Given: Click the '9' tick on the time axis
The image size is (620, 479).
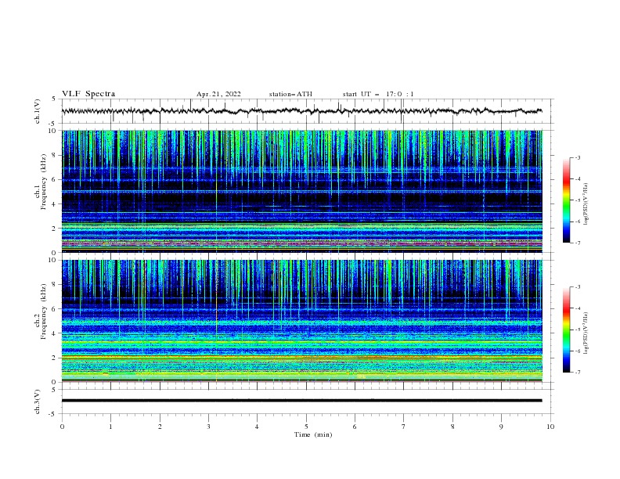Looking at the screenshot, I should coord(501,427).
